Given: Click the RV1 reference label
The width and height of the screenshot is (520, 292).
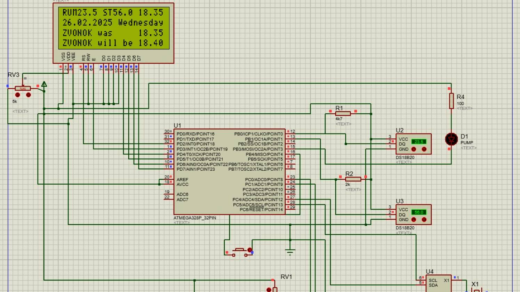Looking at the screenshot, I should [286, 277].
